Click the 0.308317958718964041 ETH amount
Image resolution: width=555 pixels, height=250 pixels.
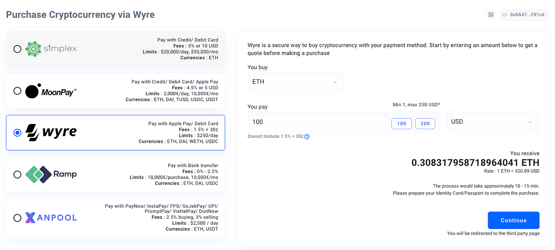(x=475, y=163)
